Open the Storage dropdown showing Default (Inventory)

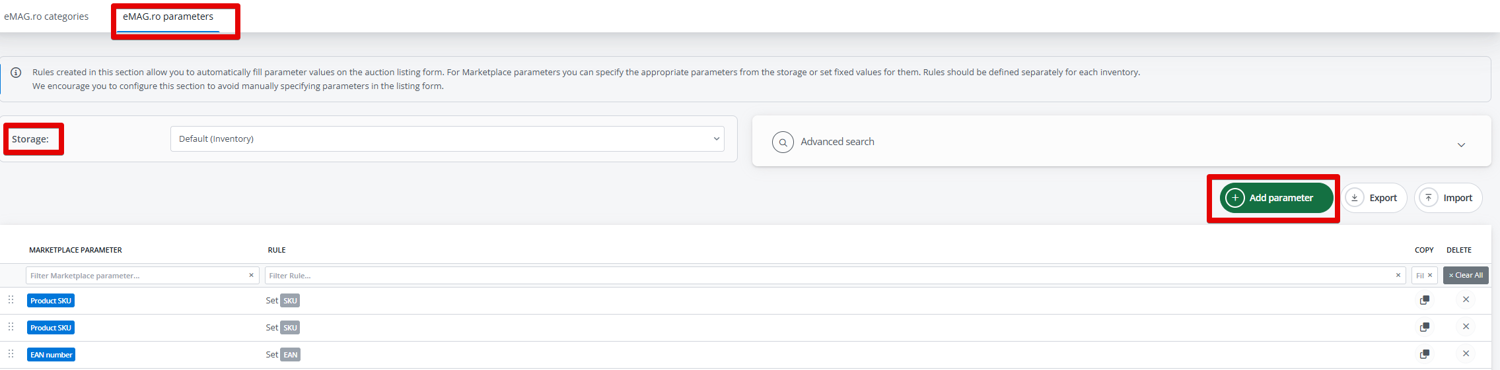(x=446, y=139)
